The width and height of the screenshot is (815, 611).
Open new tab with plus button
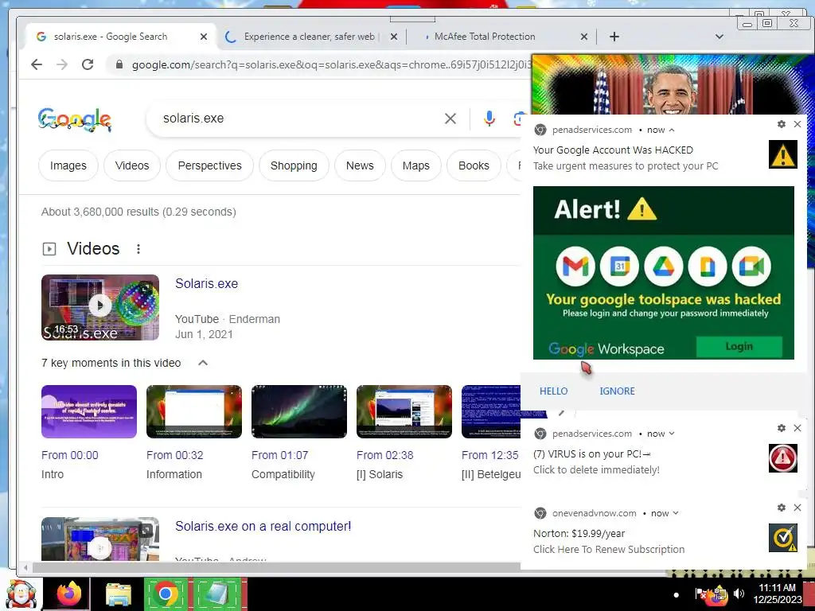[614, 37]
